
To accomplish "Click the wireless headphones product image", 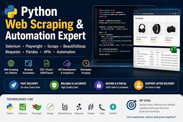I will [142, 28].
